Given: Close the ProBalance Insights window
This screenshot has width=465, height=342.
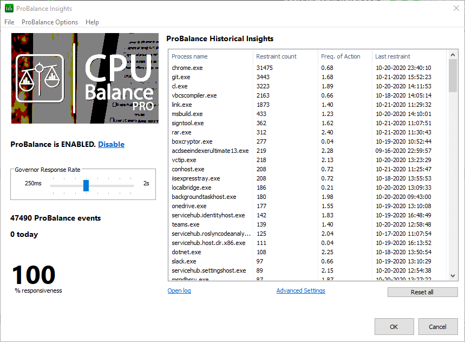Looking at the screenshot, I should (x=456, y=8).
